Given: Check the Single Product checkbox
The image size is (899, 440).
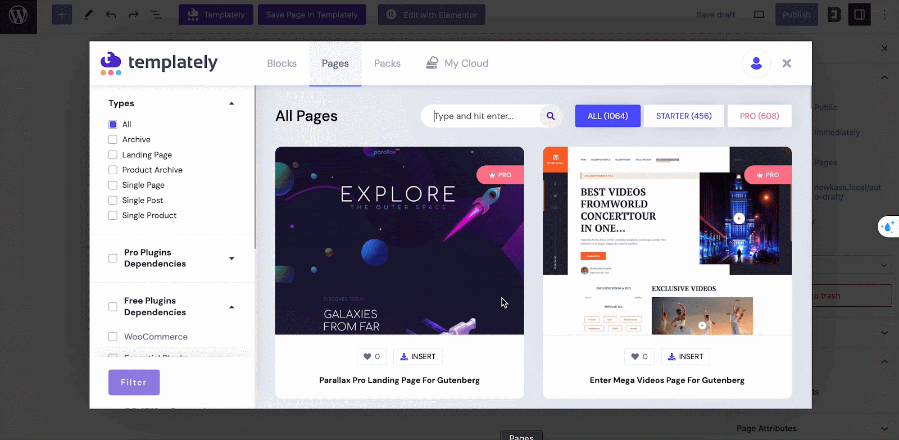Looking at the screenshot, I should pos(113,215).
